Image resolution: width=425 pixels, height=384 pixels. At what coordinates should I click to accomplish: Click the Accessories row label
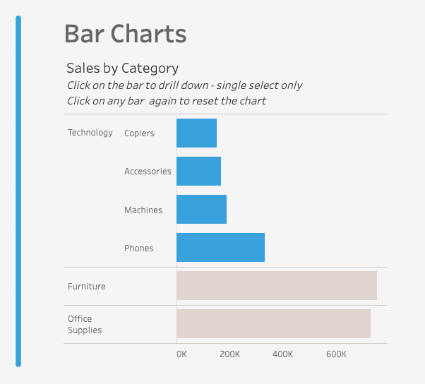[148, 172]
